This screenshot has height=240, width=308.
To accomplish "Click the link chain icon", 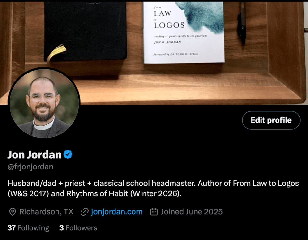I will [x=84, y=212].
